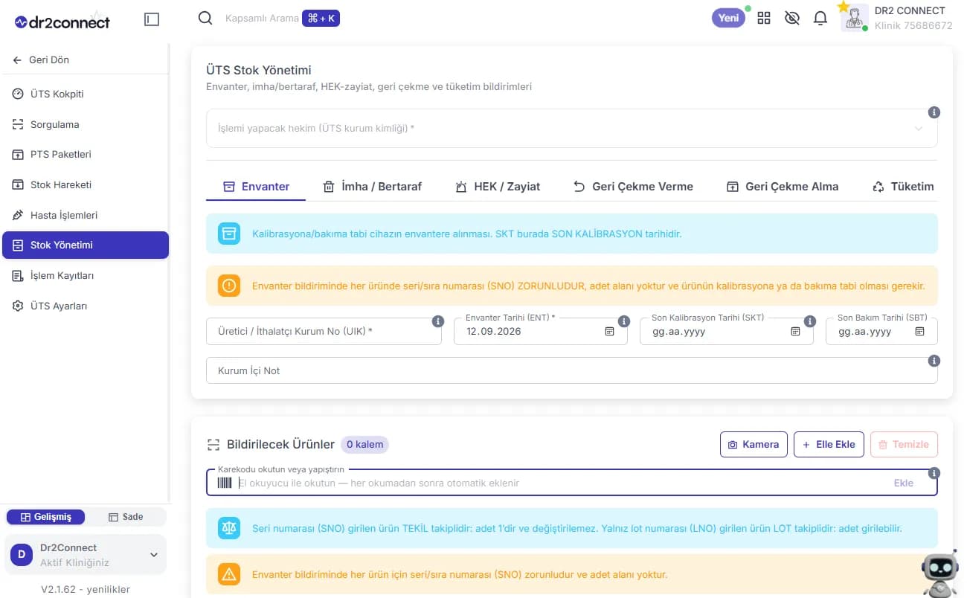Open the apps grid icon
Image resolution: width=967 pixels, height=598 pixels.
[764, 19]
